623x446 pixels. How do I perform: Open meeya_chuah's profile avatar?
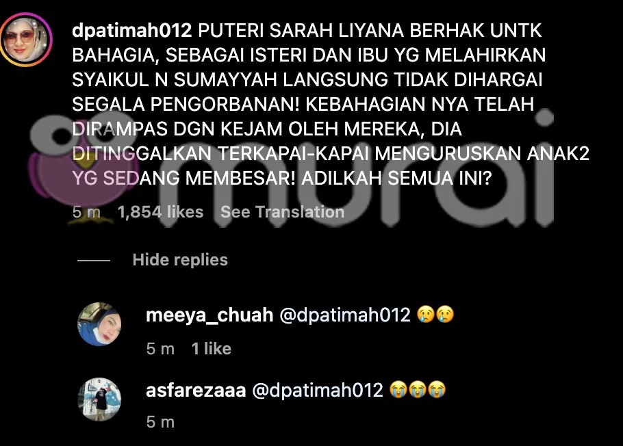click(99, 324)
